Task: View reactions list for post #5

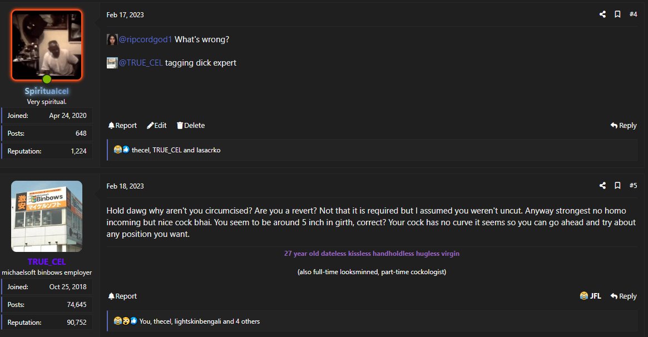Action: (199, 321)
